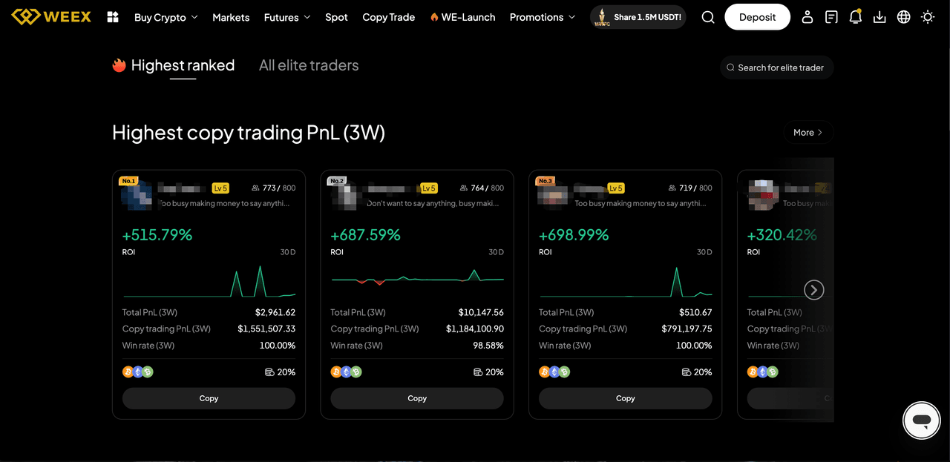Open the Copy Trade menu item
The height and width of the screenshot is (462, 950).
pos(389,17)
